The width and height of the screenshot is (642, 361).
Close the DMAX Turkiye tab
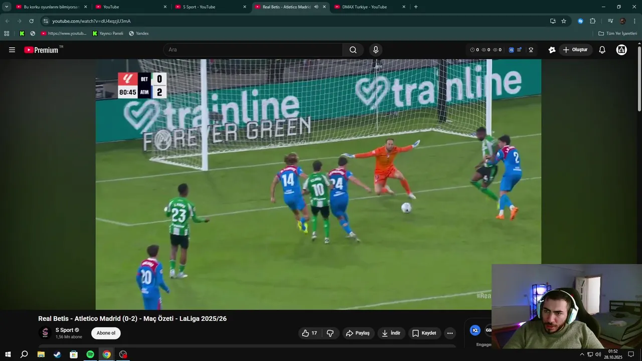coord(404,7)
